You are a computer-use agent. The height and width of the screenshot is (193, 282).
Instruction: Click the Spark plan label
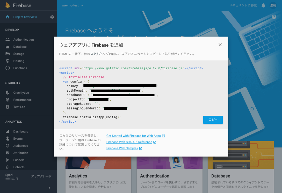9,175
